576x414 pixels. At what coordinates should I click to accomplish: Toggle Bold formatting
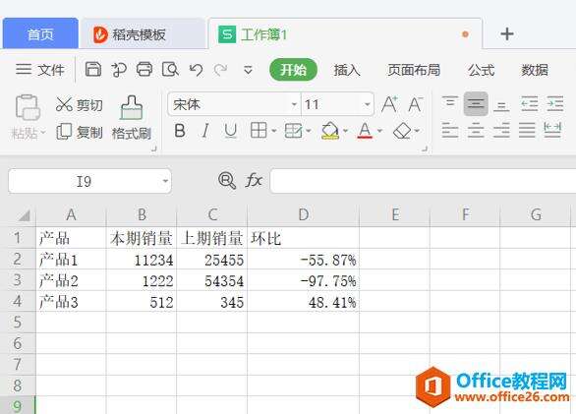(180, 131)
